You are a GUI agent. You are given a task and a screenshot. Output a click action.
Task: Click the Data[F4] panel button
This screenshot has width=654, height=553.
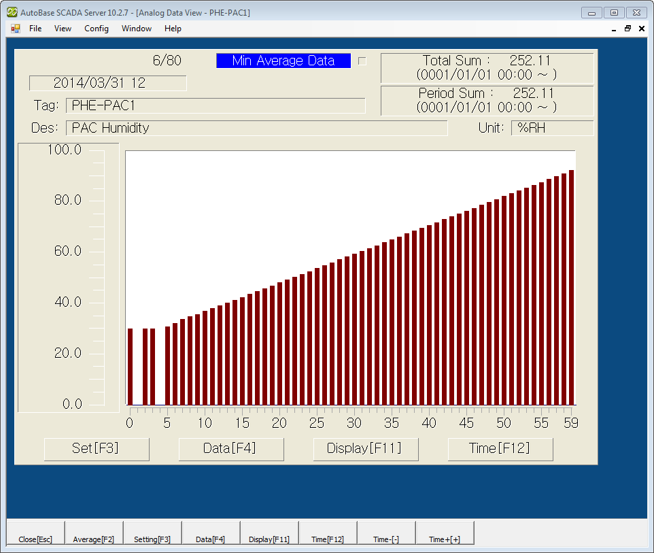pyautogui.click(x=231, y=449)
